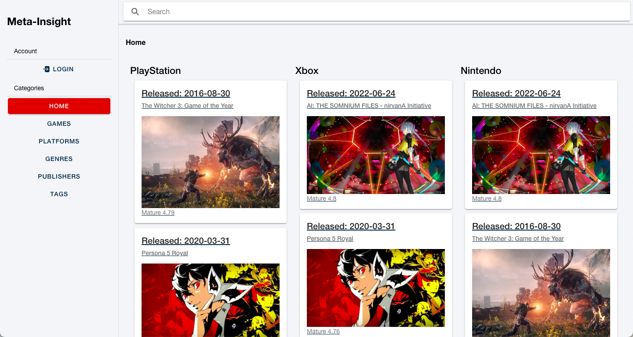Image resolution: width=633 pixels, height=337 pixels.
Task: Click the PlayStation column heading
Action: (155, 70)
